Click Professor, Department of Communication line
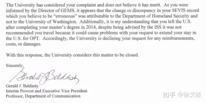Image resolution: width=206 pixels, height=103 pixels. [x=43, y=96]
